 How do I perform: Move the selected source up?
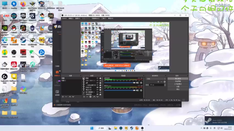(x=94, y=97)
